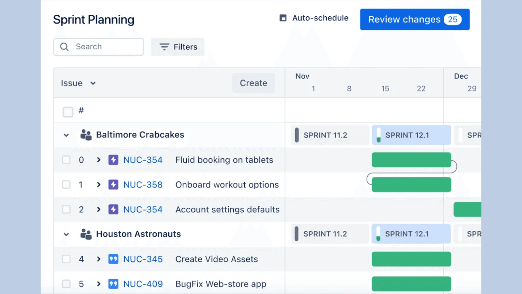This screenshot has width=522, height=294.
Task: Click the Sprint Planning heading
Action: [94, 20]
